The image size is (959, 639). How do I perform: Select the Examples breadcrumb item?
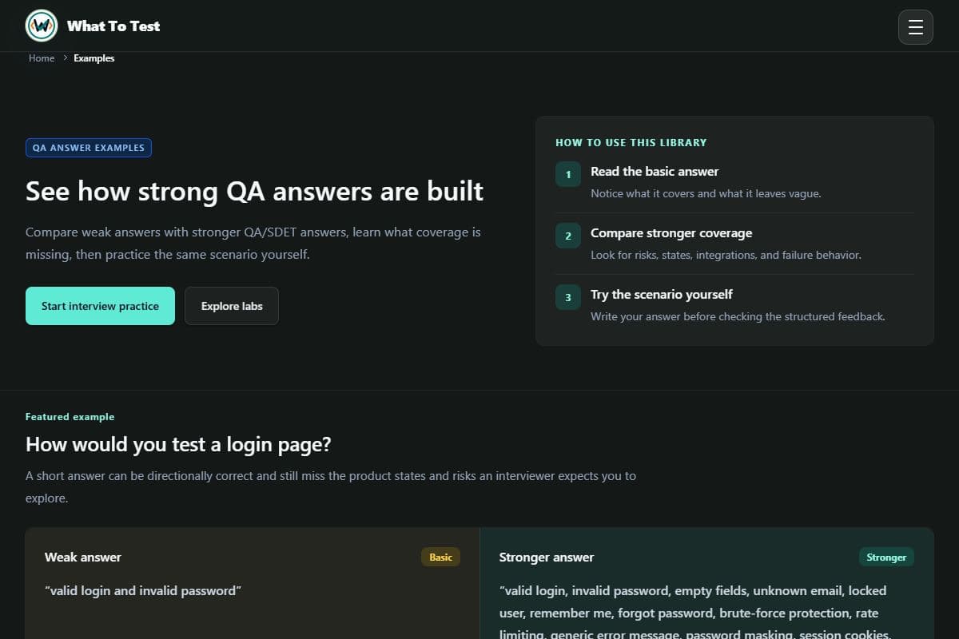(94, 58)
